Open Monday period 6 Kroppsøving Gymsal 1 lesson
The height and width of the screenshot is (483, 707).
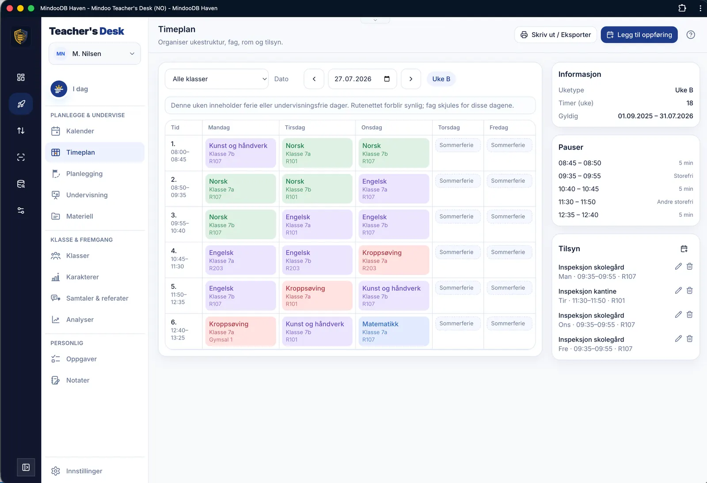(x=241, y=332)
